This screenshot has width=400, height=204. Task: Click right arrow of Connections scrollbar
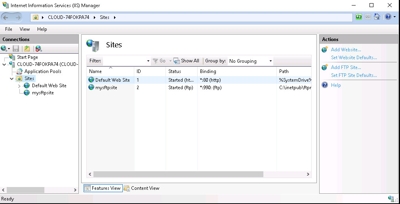(75, 190)
